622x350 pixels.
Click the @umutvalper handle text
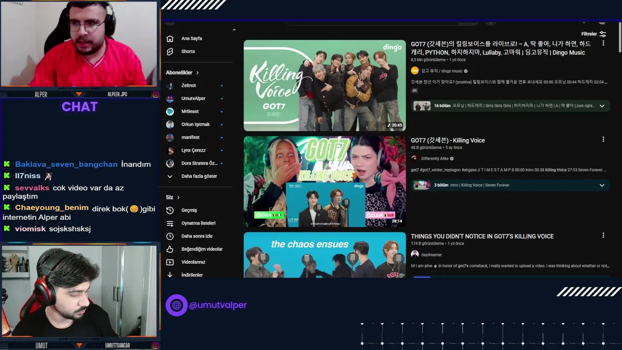[218, 305]
